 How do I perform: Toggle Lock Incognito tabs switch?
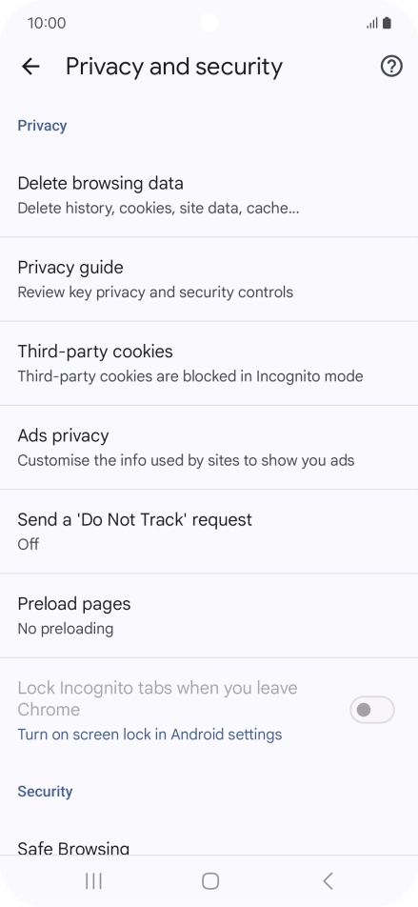click(372, 710)
